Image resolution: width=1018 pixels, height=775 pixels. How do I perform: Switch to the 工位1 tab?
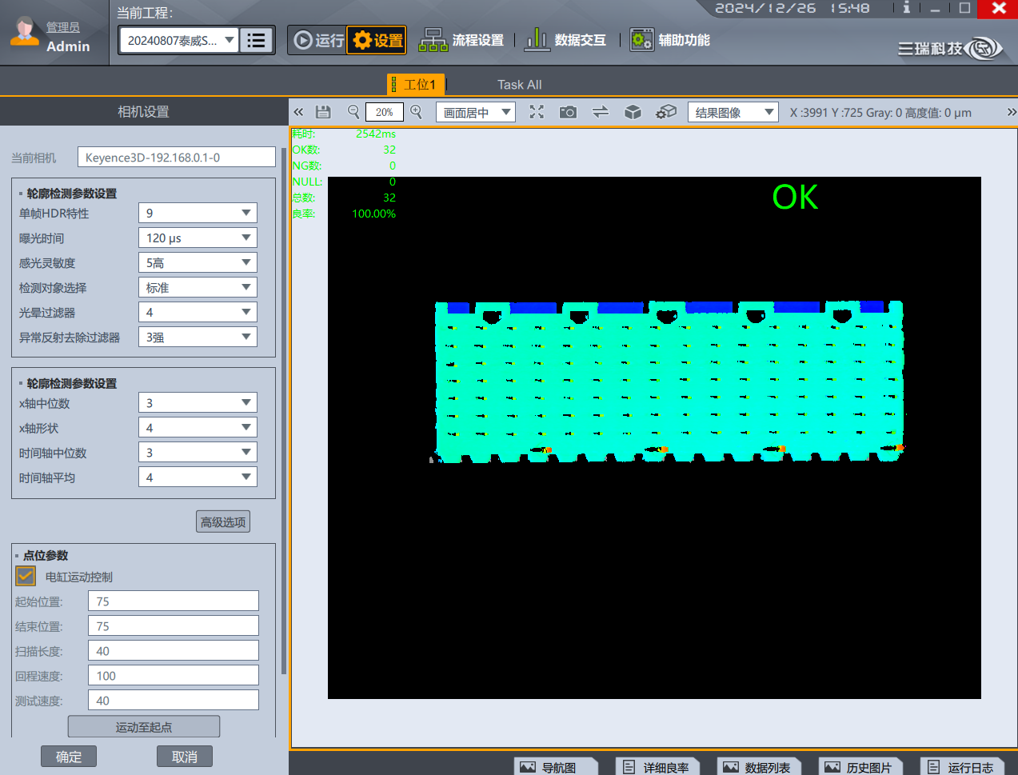[x=415, y=84]
